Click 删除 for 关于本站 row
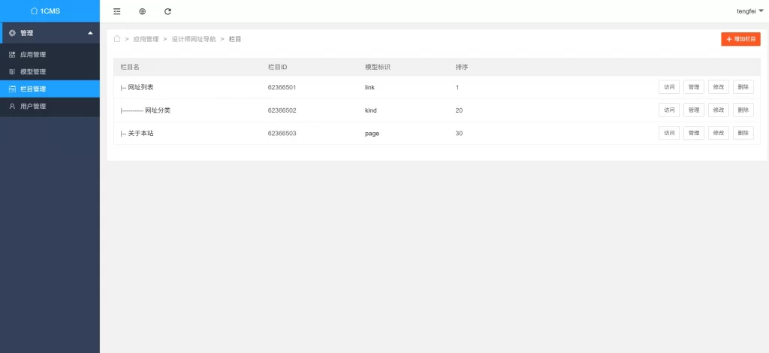Screen dimensions: 769x353 click(743, 133)
